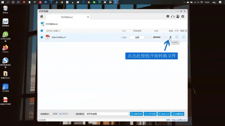Delete the 前端分析表格.pdf row with trash icon
The width and height of the screenshot is (225, 126).
pos(184,37)
